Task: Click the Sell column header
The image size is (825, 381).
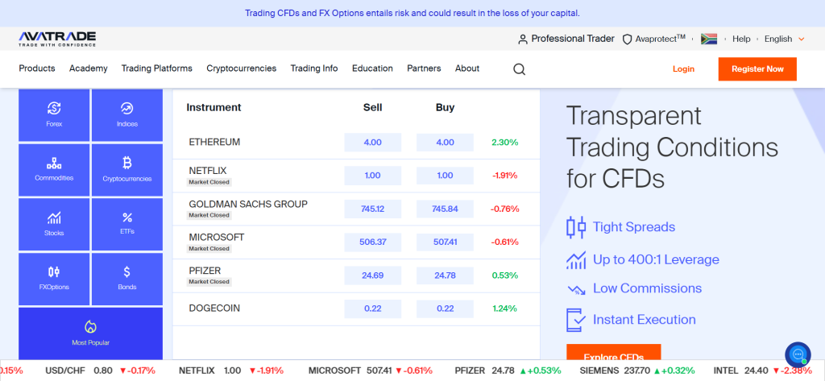Action: point(372,107)
